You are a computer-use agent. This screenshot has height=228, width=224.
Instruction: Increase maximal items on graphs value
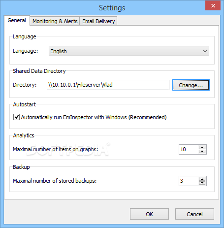[202, 147]
